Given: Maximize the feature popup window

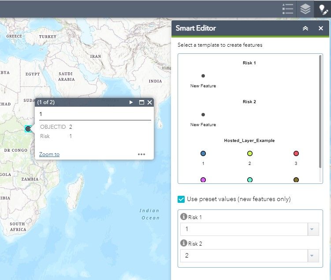Looking at the screenshot, I should pos(141,102).
